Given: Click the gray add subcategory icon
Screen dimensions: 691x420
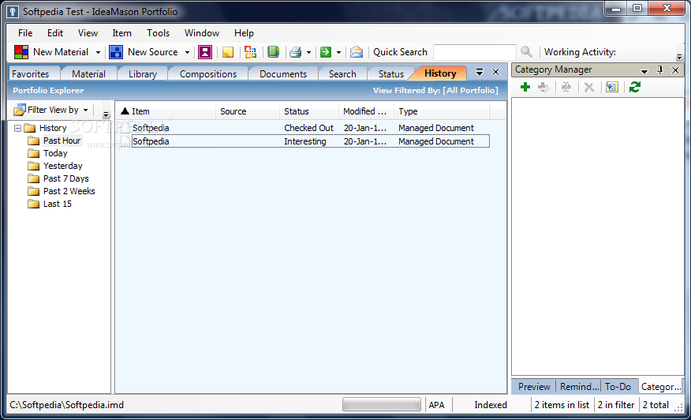Looking at the screenshot, I should coord(543,88).
